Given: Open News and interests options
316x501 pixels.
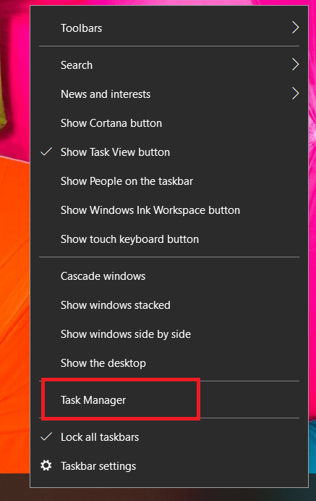Looking at the screenshot, I should click(169, 94).
